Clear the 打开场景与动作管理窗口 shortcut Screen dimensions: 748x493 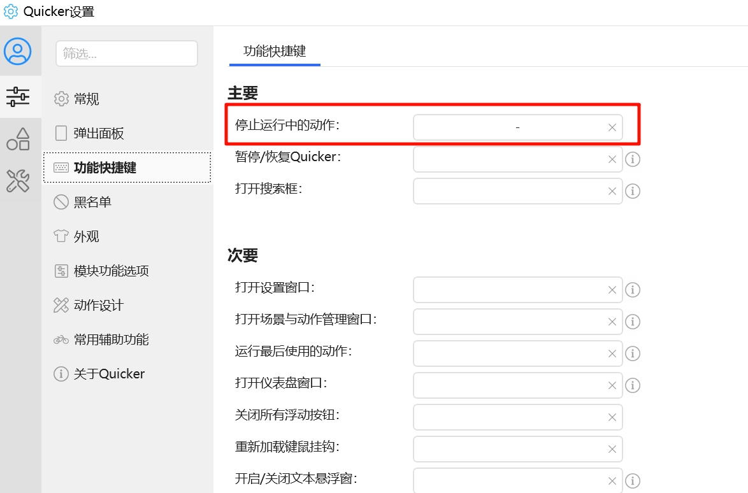612,322
